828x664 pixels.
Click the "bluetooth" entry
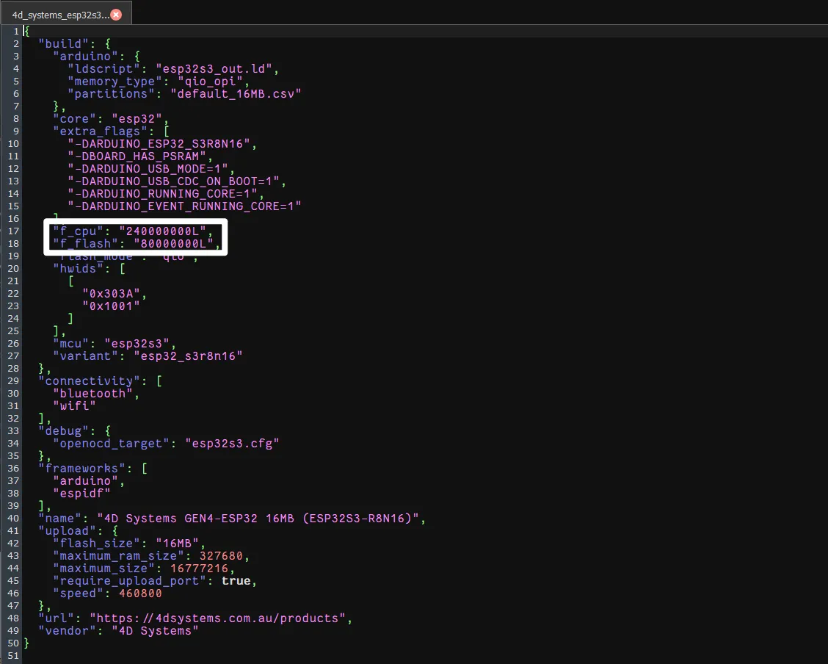coord(92,394)
